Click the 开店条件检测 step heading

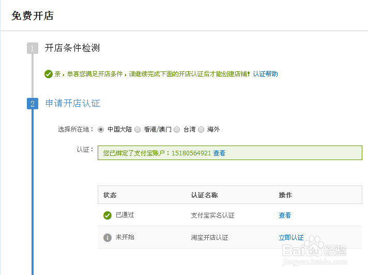coord(72,48)
